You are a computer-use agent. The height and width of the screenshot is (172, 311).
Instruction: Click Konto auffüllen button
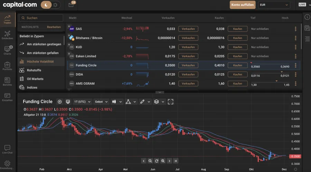tap(243, 5)
